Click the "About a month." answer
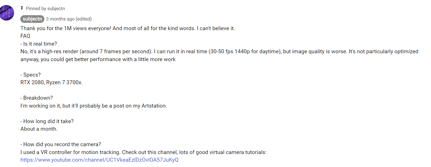This screenshot has width=431, height=167. 39,129
